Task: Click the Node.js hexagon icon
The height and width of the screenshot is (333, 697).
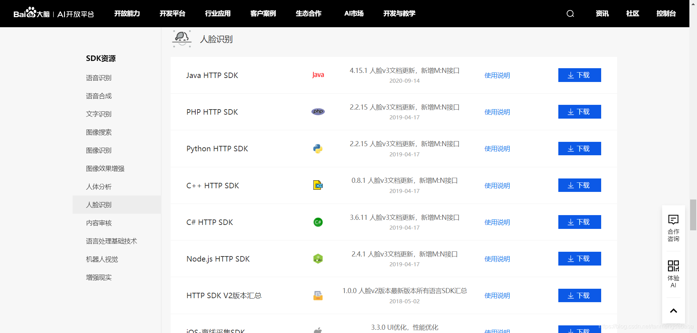Action: point(318,259)
